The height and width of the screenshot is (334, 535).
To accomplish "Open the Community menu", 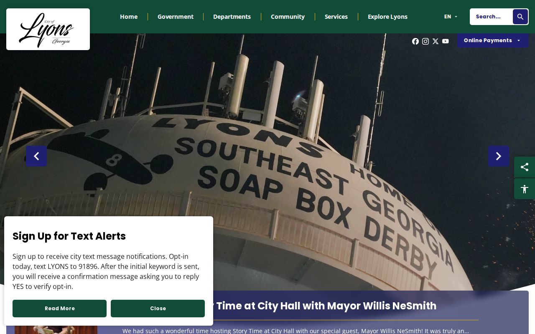I will point(288,17).
